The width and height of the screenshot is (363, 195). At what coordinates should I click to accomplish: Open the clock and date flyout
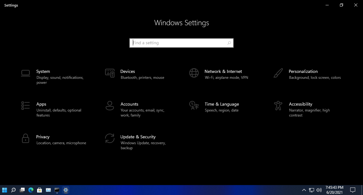pyautogui.click(x=334, y=190)
